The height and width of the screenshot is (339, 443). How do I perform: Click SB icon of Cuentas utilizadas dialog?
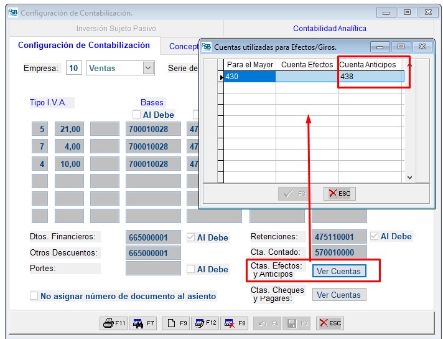(207, 46)
